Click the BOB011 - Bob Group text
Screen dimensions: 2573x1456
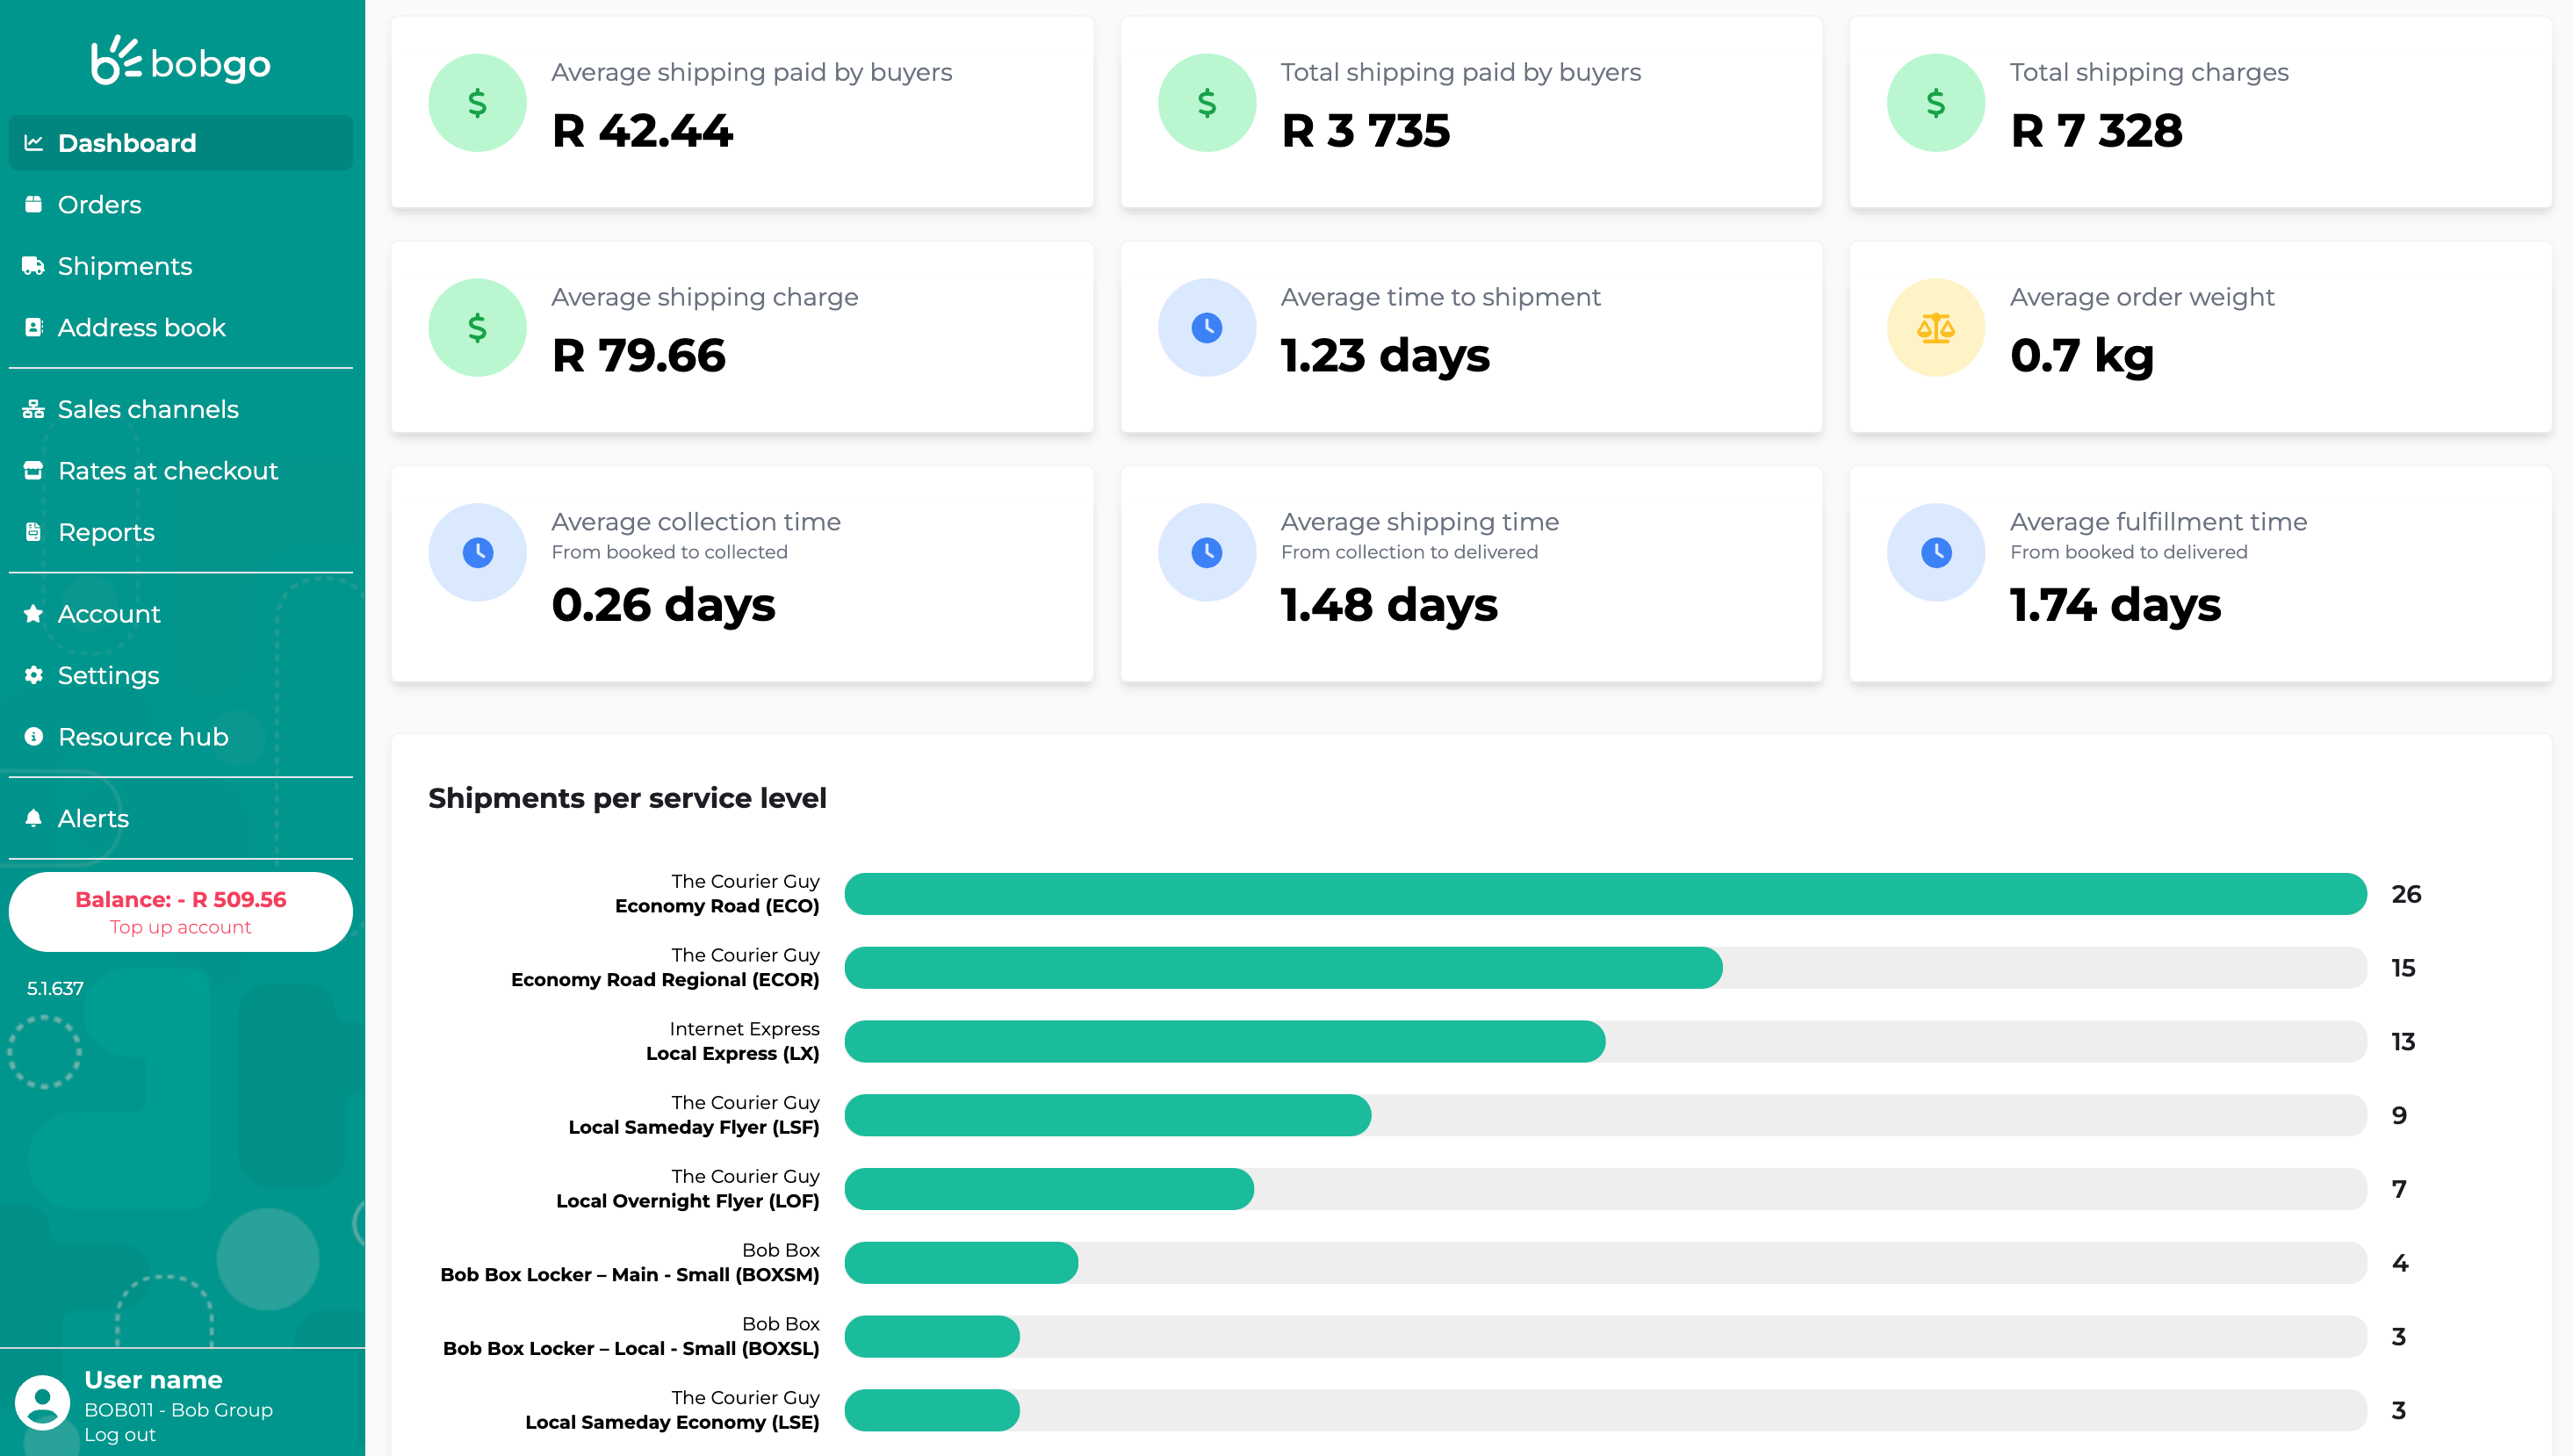(178, 1409)
